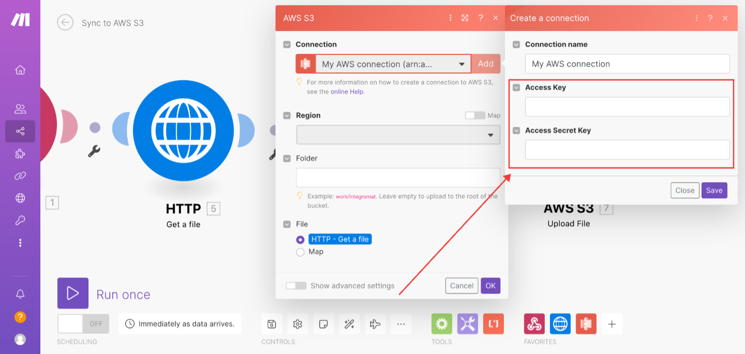Toggle Show advanced settings switch

point(296,286)
